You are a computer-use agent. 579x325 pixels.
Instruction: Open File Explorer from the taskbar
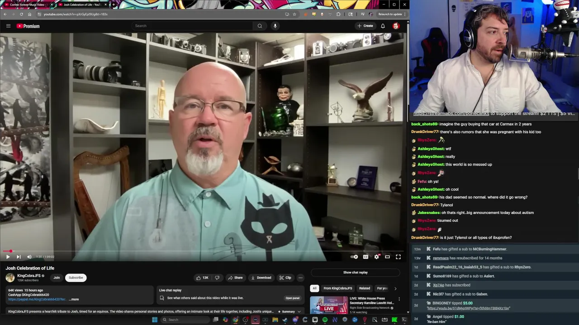pos(275,320)
